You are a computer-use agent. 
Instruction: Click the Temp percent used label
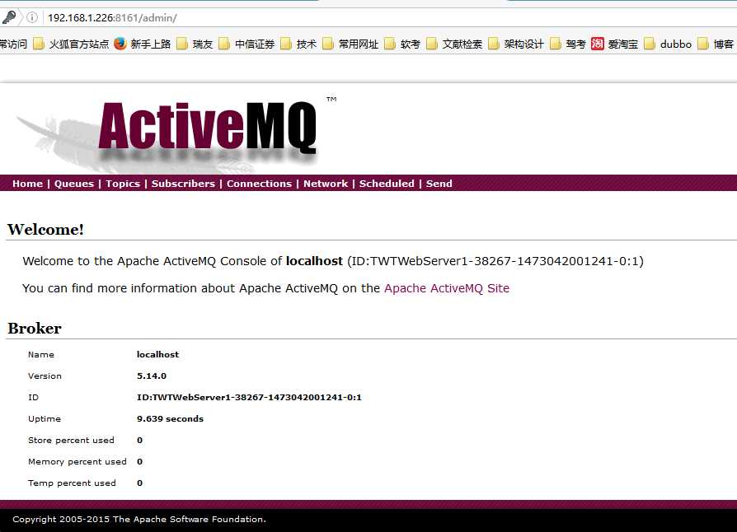(x=72, y=483)
